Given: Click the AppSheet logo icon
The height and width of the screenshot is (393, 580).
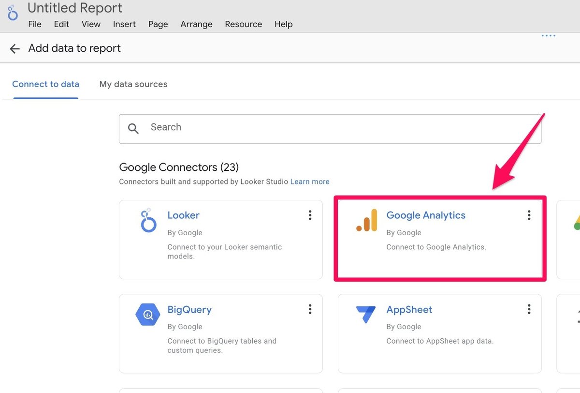Looking at the screenshot, I should 365,315.
